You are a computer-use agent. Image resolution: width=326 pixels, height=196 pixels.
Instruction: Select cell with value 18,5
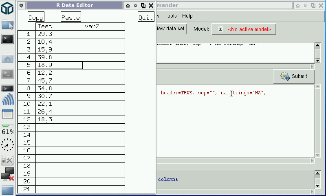59,119
